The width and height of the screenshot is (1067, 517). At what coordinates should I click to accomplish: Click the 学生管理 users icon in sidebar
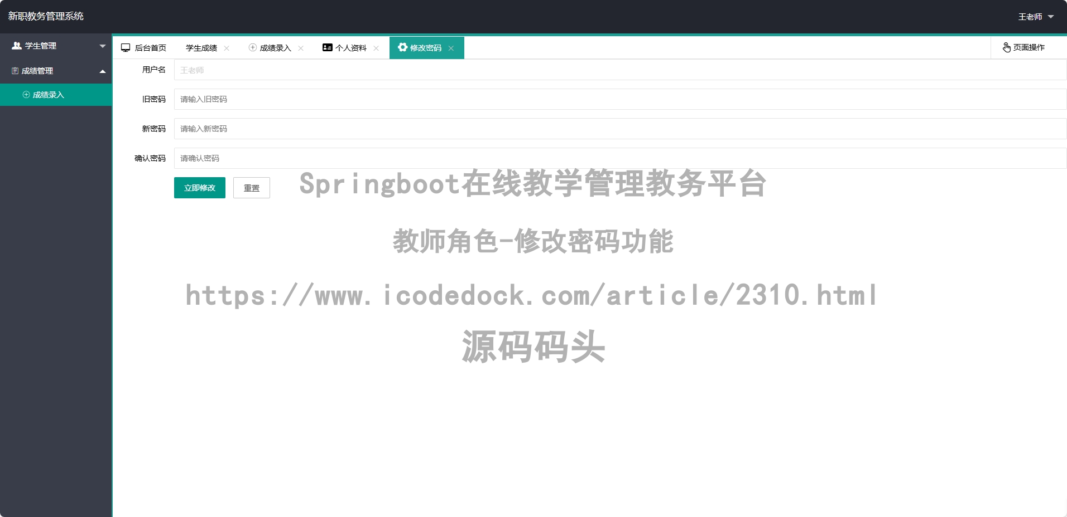coord(17,46)
